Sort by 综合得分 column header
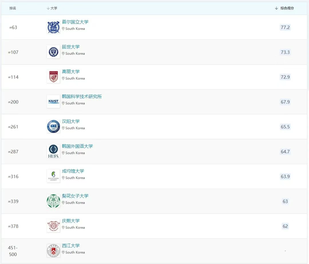The image size is (309, 264). (284, 8)
